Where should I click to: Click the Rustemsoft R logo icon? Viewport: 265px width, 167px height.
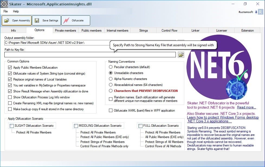tap(260, 12)
